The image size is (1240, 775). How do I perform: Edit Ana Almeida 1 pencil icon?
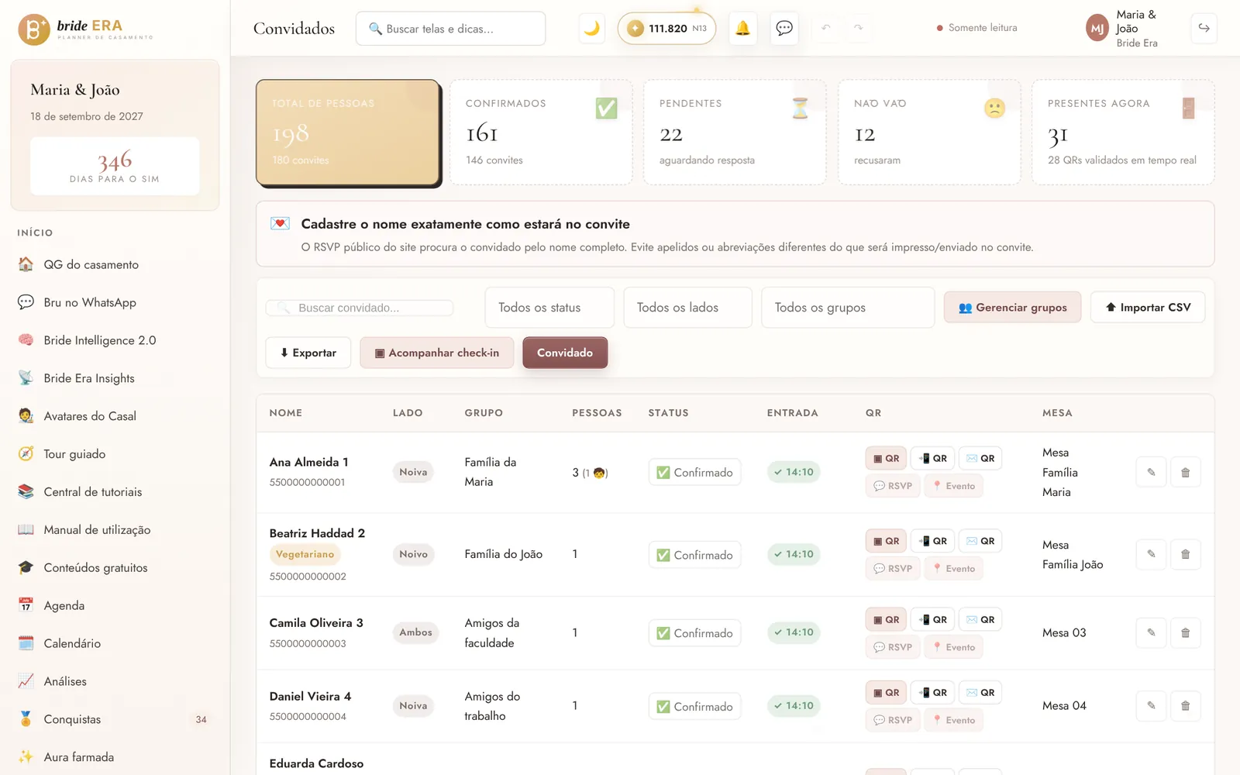(x=1151, y=472)
